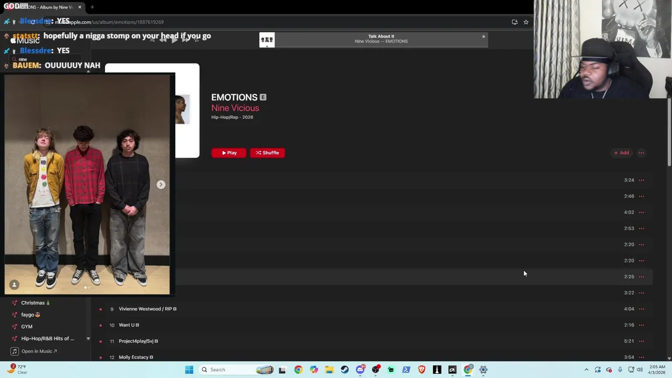
Task: Open options for Want U track
Action: [642, 325]
